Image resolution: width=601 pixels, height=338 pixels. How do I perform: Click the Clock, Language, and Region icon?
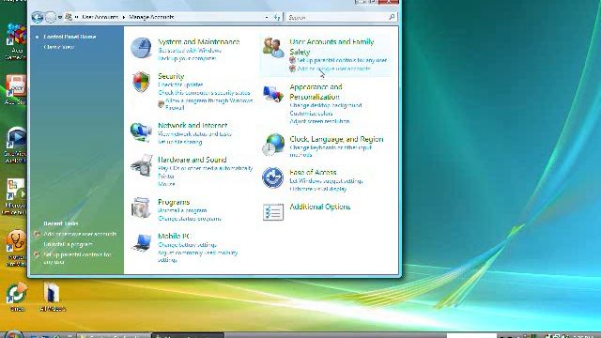click(x=273, y=145)
